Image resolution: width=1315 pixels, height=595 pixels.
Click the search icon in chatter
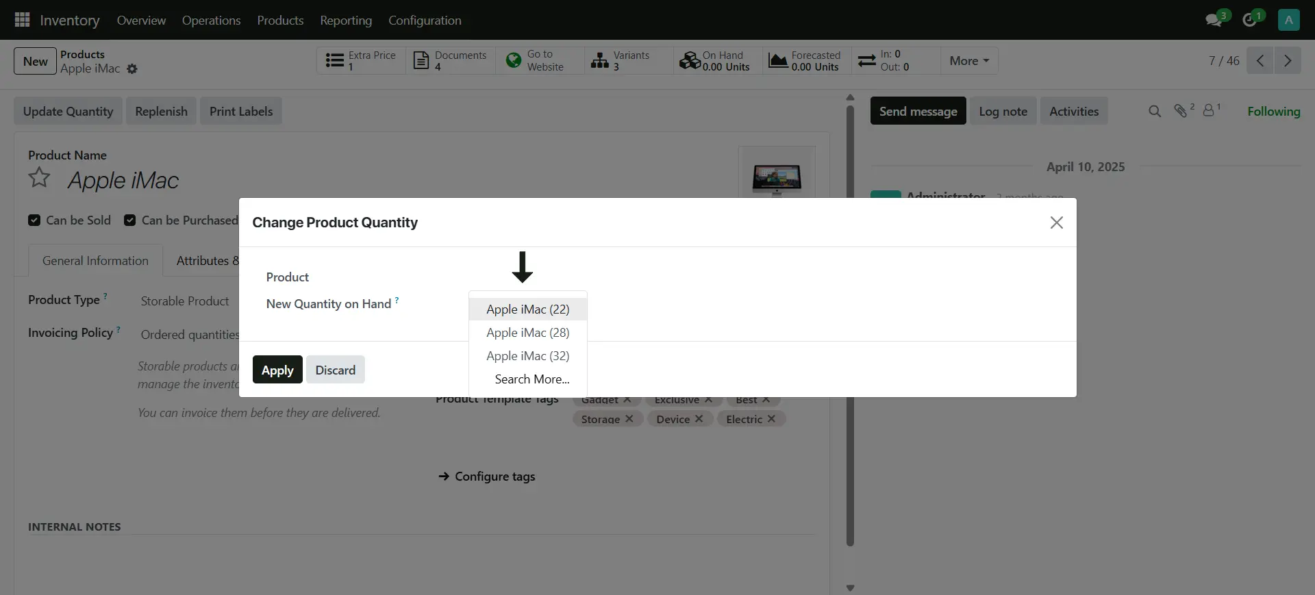pyautogui.click(x=1155, y=111)
